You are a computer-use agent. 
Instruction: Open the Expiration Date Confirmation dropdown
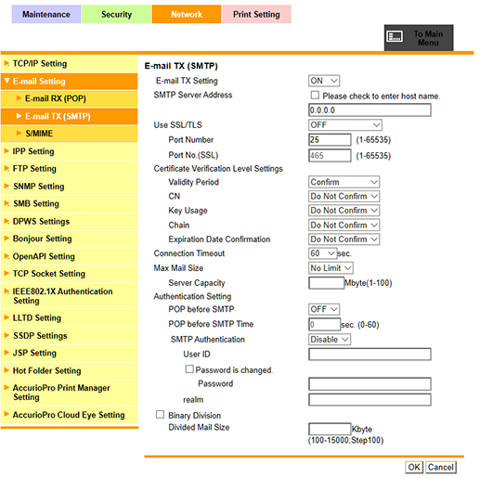tap(344, 239)
